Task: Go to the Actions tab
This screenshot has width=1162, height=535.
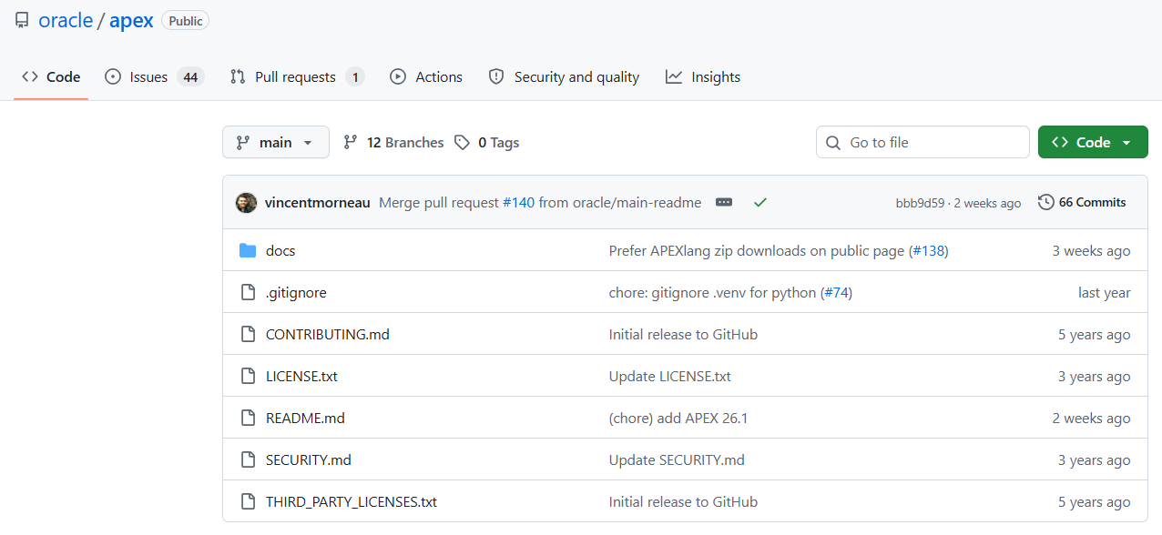Action: pyautogui.click(x=426, y=77)
